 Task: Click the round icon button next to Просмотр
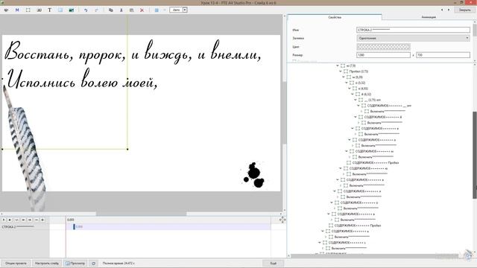[93, 263]
